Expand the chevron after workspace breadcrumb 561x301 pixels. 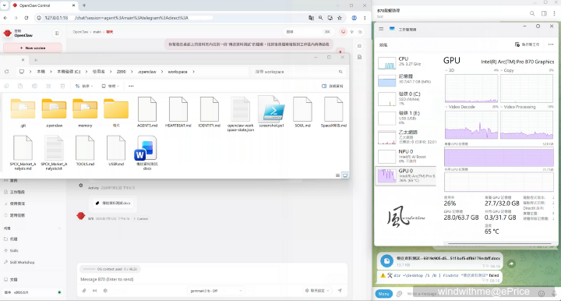pos(193,72)
